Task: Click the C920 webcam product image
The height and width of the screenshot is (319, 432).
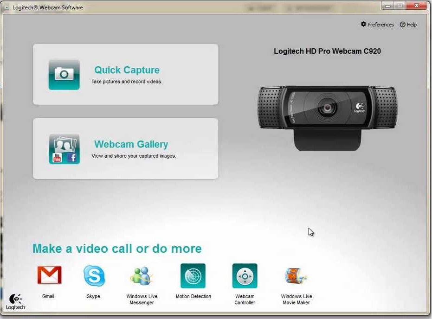Action: click(327, 118)
